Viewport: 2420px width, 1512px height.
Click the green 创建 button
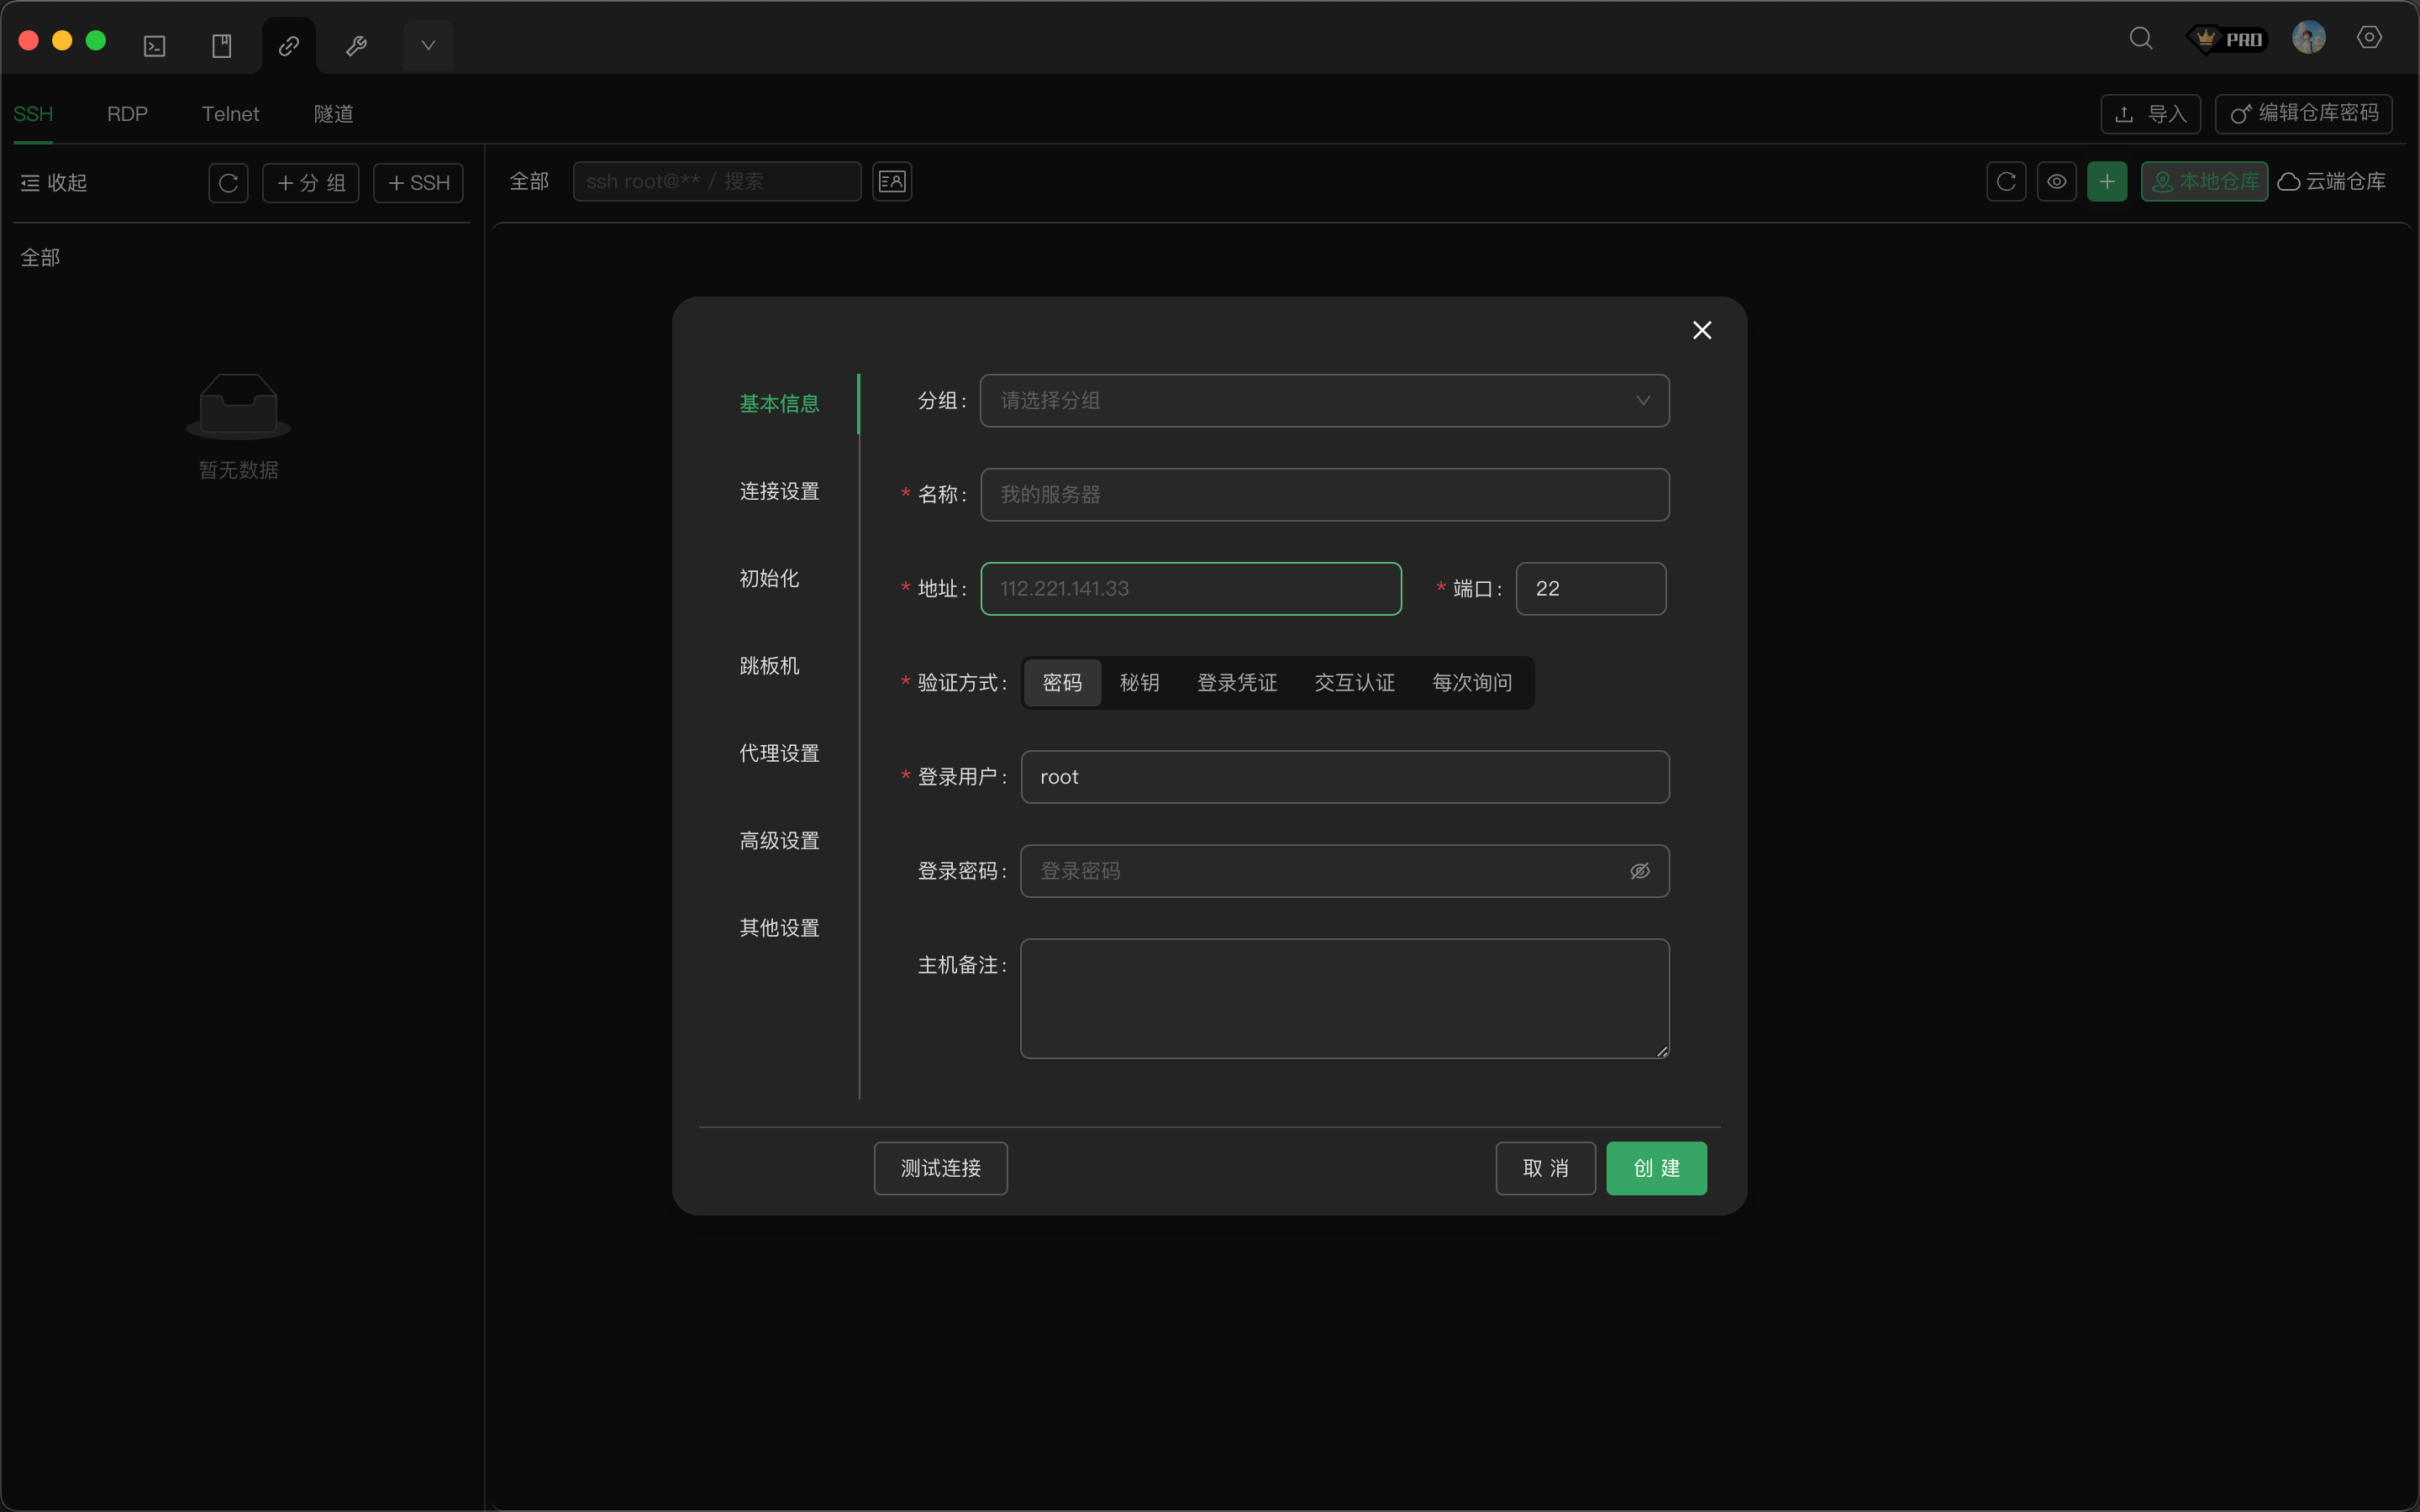point(1655,1168)
